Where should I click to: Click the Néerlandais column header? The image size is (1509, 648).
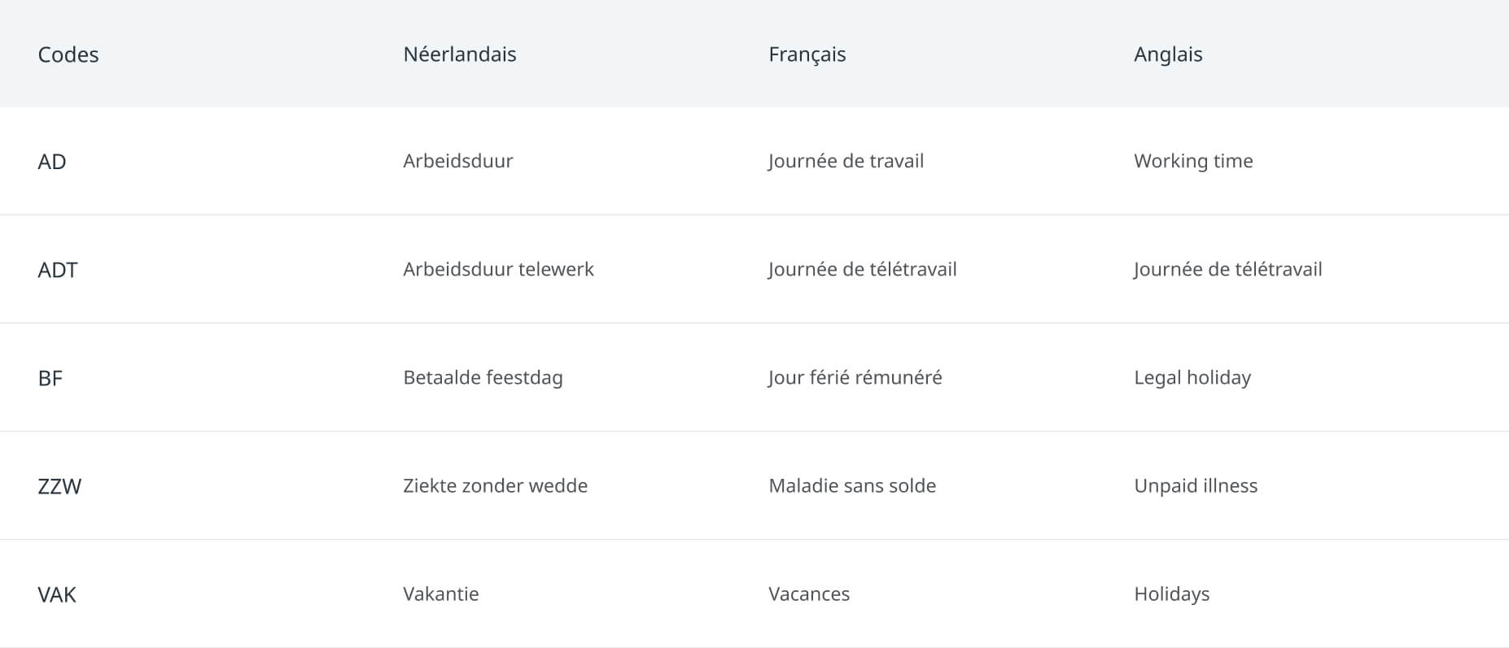click(x=459, y=54)
